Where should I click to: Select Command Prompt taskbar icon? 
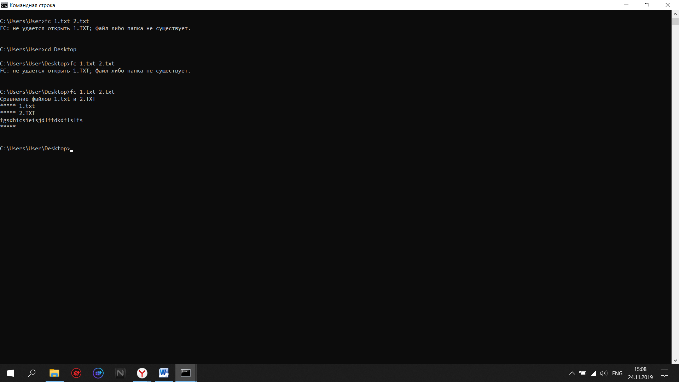tap(186, 373)
